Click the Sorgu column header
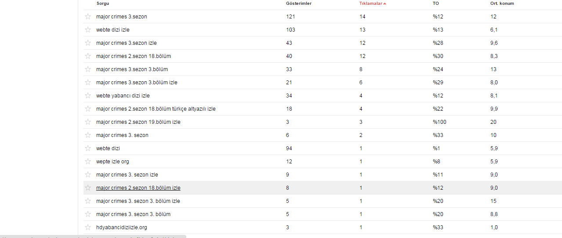 pyautogui.click(x=103, y=4)
